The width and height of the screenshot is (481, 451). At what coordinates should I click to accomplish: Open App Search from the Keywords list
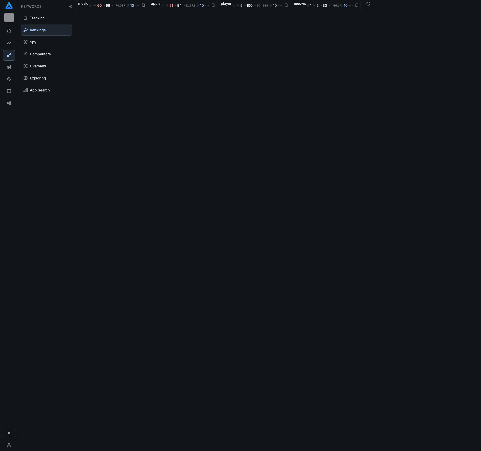[40, 90]
